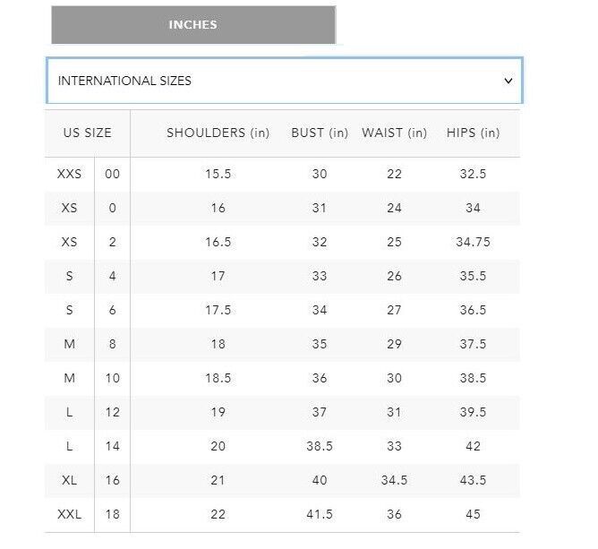The image size is (598, 549).
Task: Click the HIPS (in) column header
Action: point(473,133)
